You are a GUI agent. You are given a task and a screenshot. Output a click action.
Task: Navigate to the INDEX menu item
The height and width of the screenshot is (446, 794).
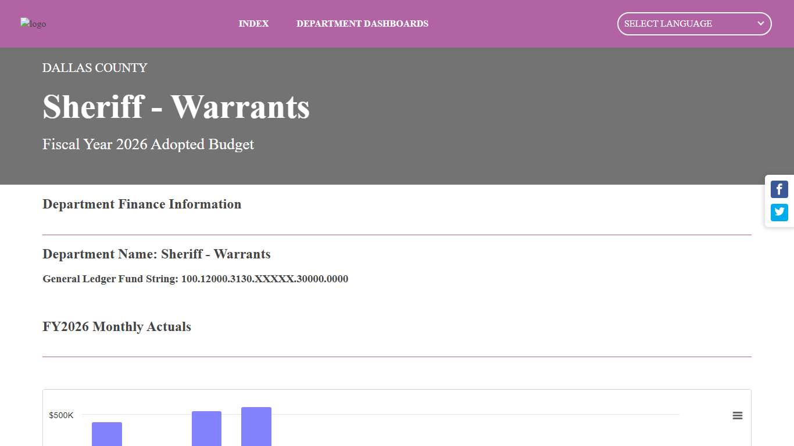pos(253,24)
